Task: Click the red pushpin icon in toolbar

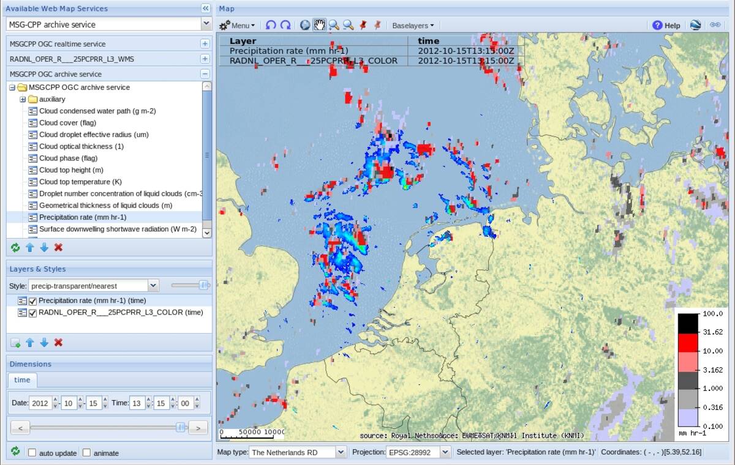Action: 363,25
